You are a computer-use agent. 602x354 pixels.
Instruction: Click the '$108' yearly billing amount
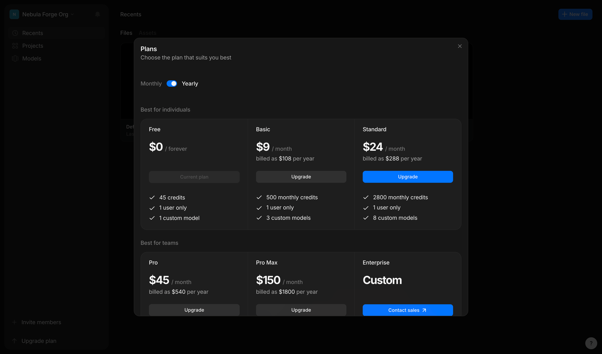(x=285, y=158)
